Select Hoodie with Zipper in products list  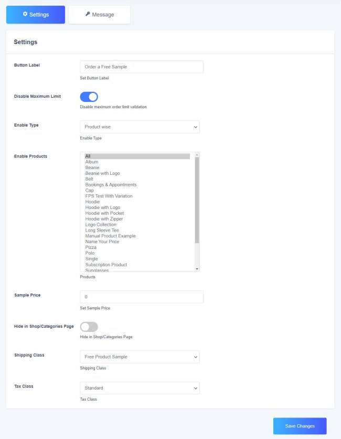[104, 219]
